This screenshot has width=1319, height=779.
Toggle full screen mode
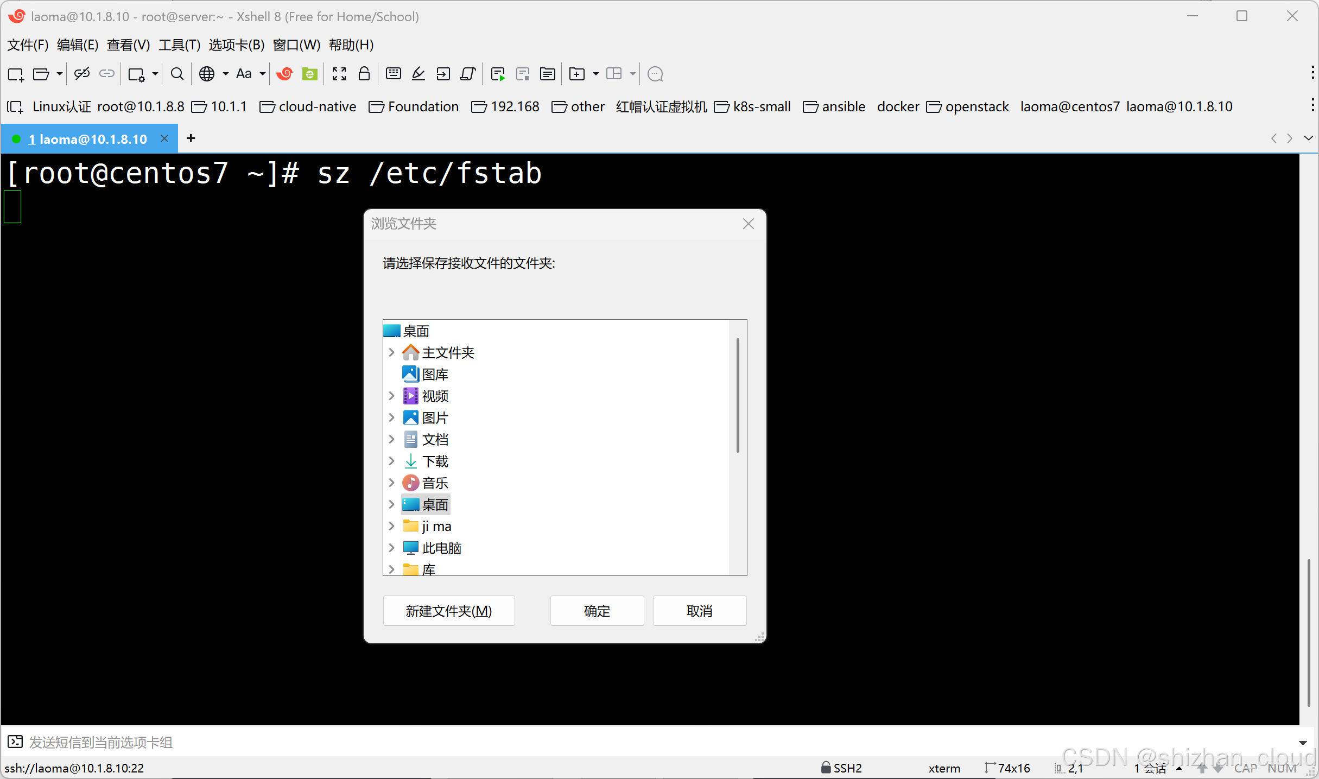point(338,74)
